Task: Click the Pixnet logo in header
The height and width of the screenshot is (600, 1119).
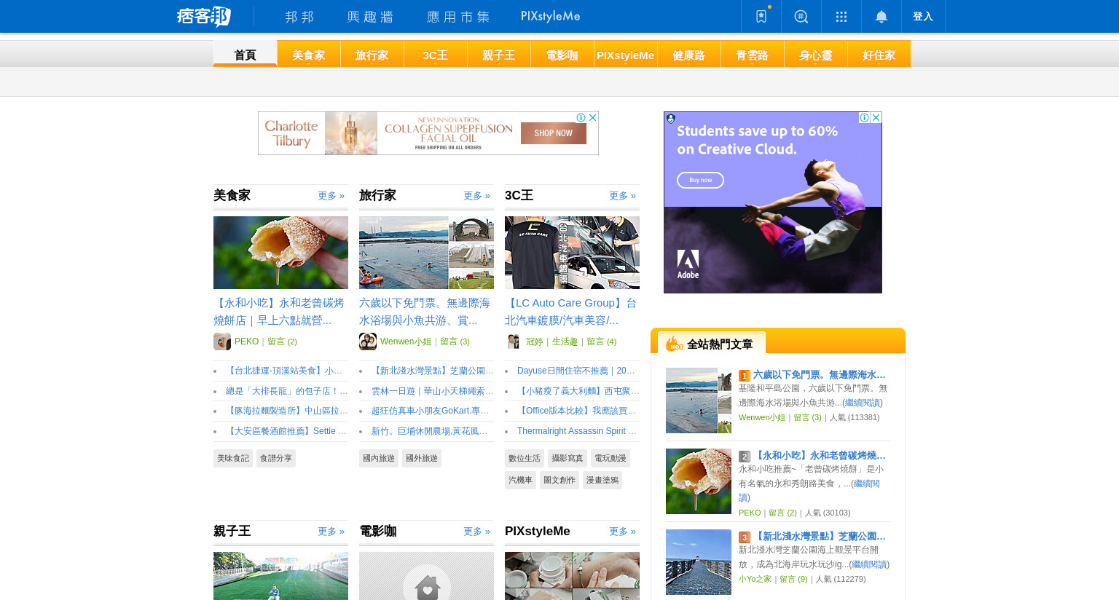Action: coord(204,16)
